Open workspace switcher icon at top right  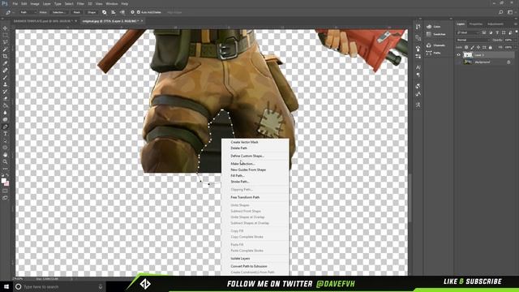click(510, 12)
